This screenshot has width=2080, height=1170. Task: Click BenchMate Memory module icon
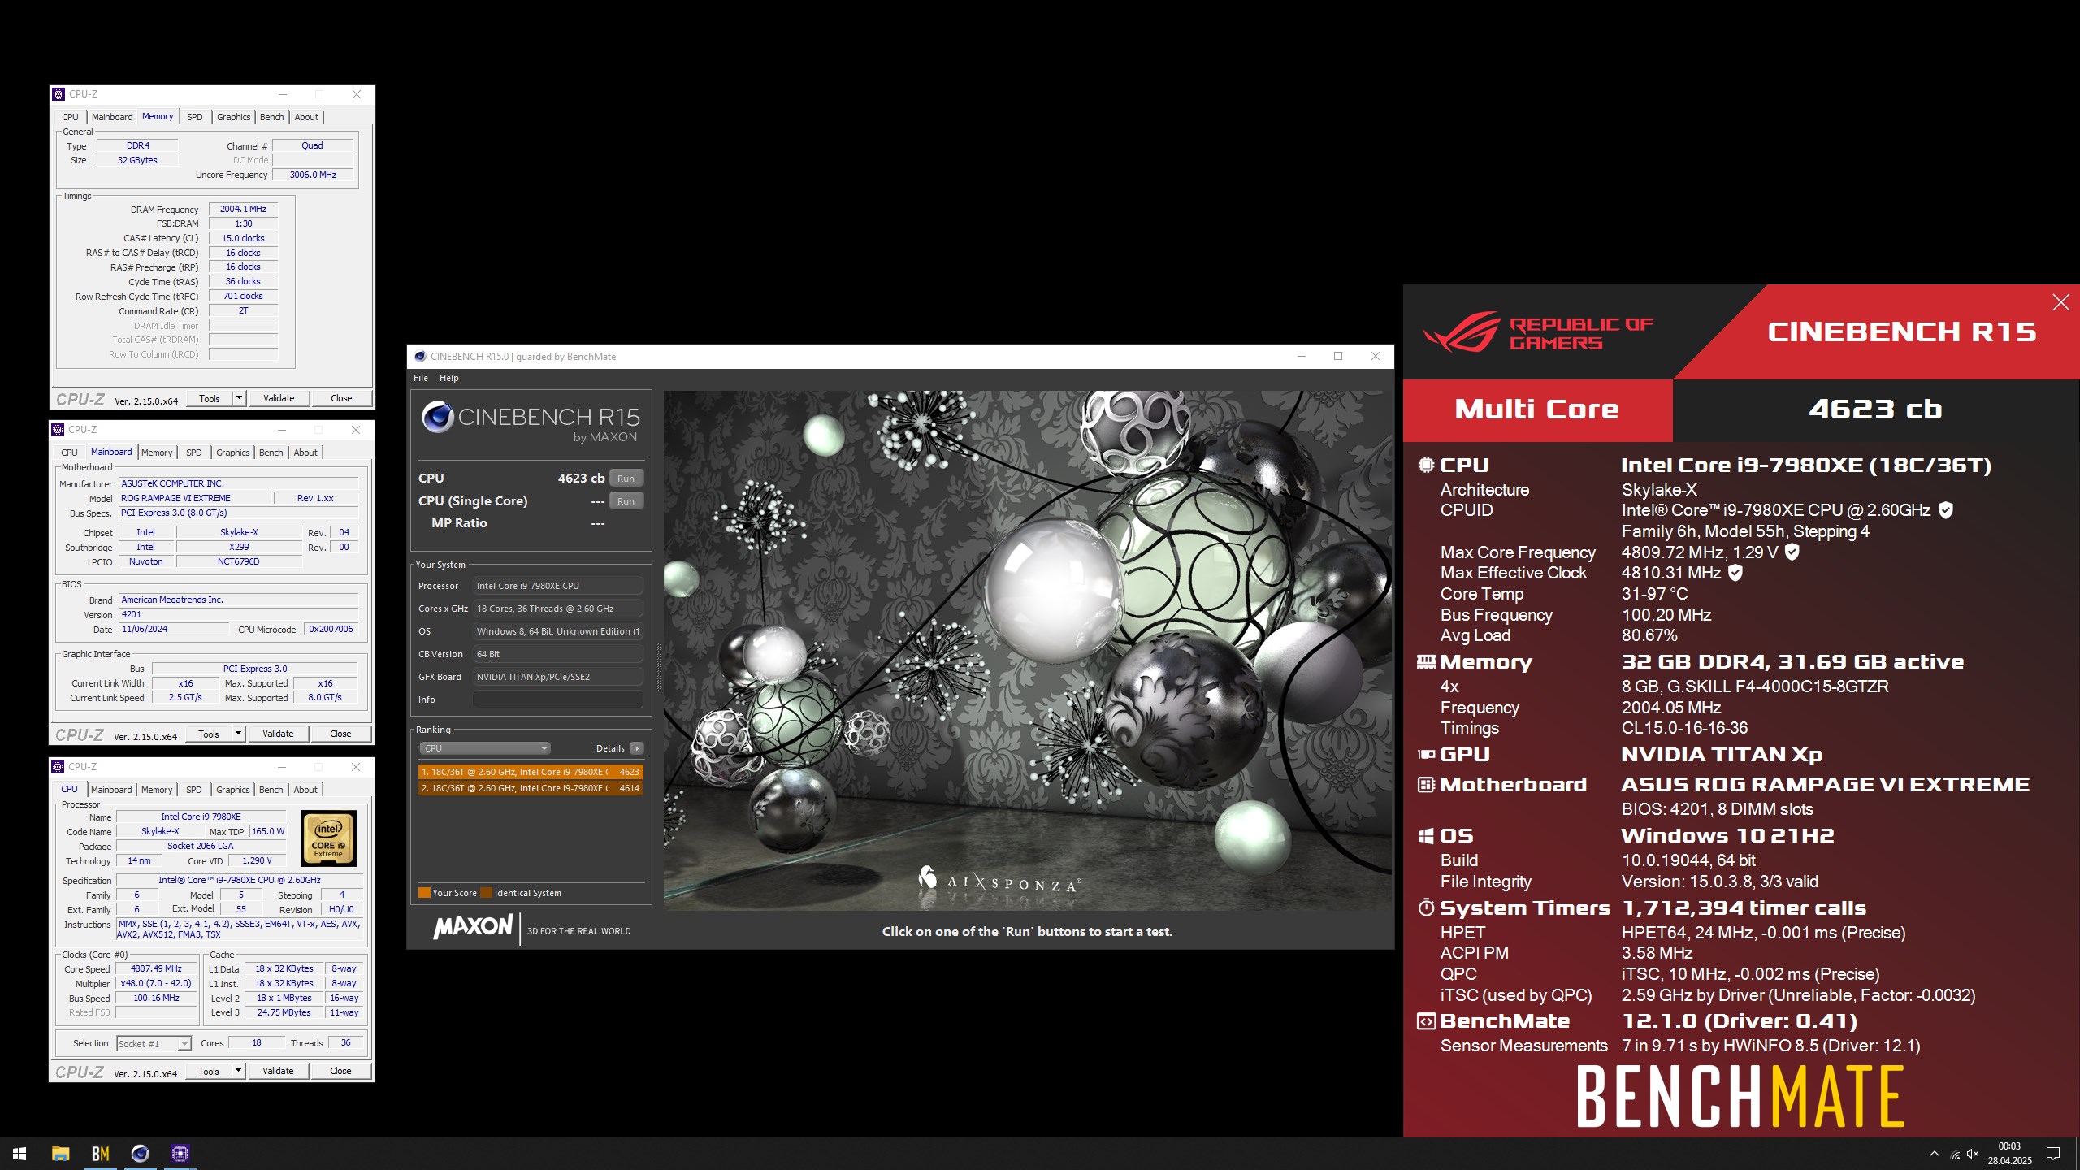pos(1426,662)
